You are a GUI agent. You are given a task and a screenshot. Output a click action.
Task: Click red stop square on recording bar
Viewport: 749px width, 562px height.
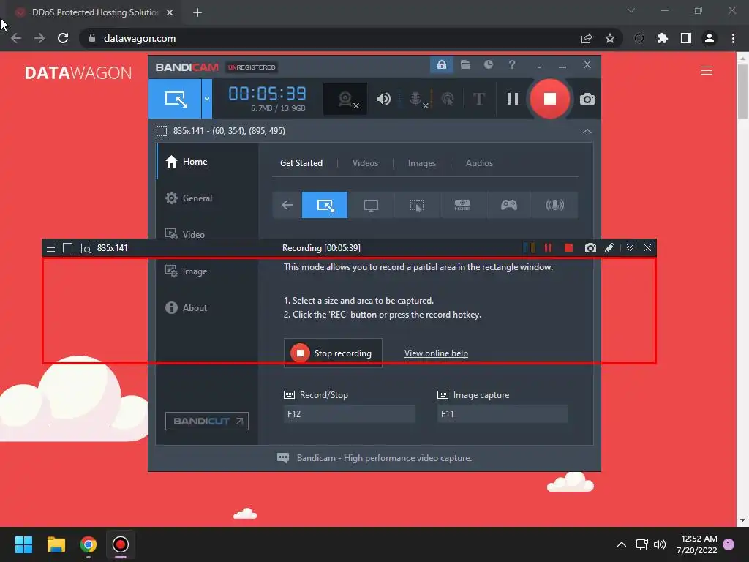[568, 247]
